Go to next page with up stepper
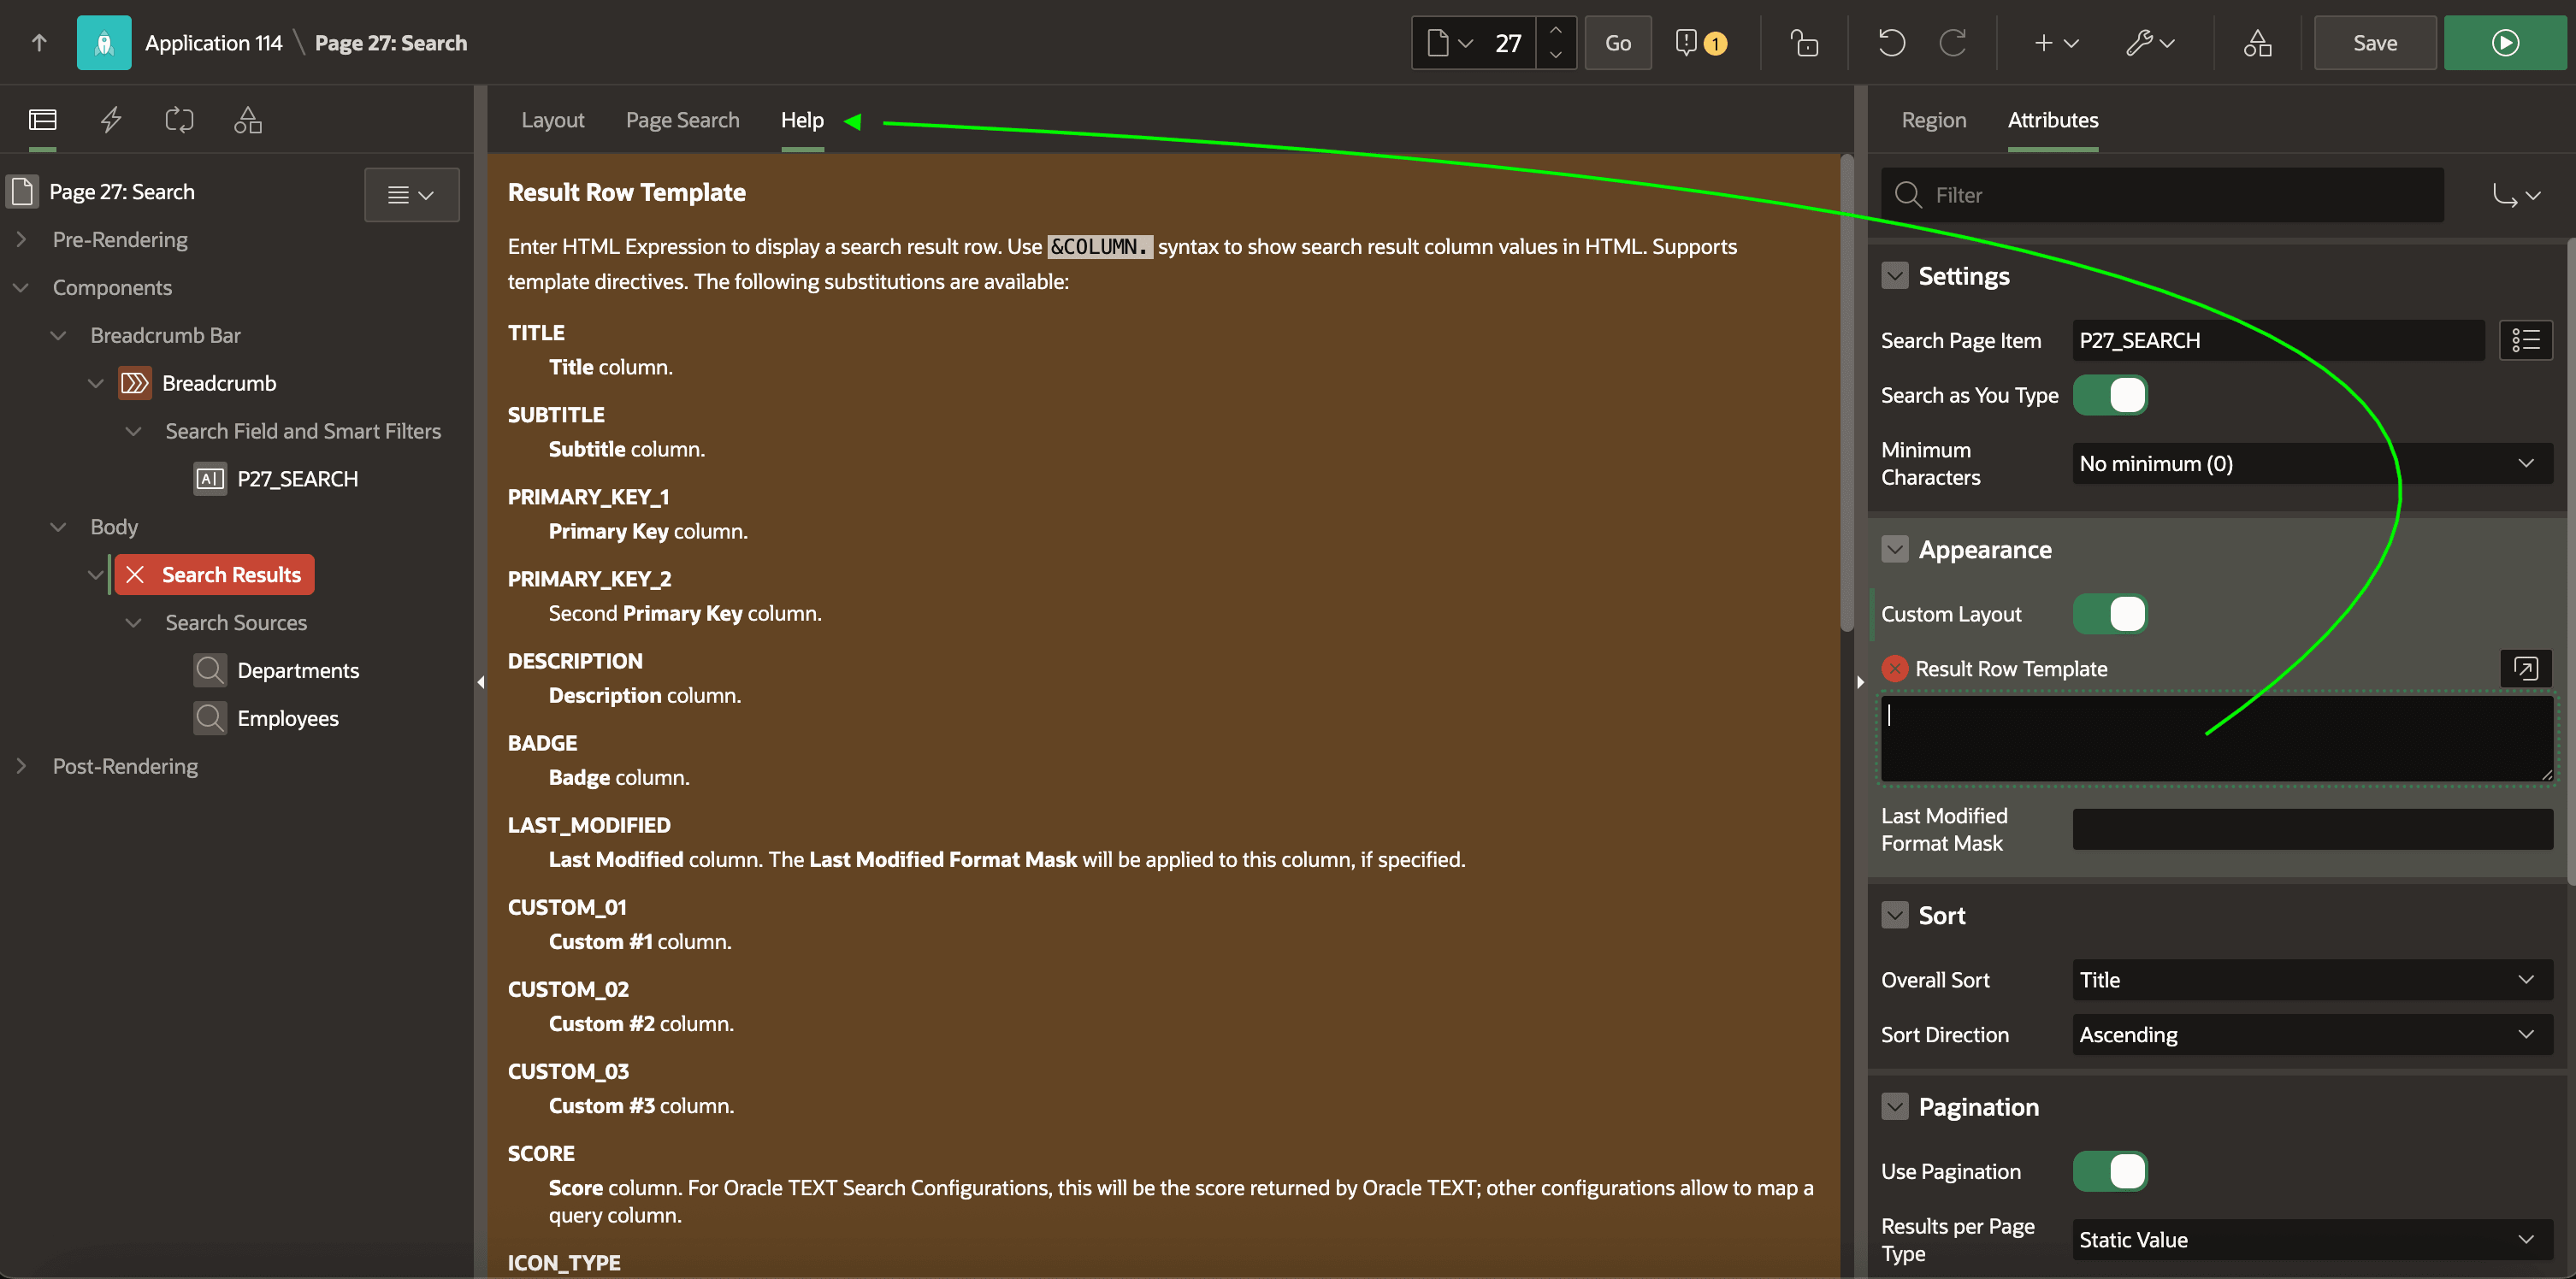The image size is (2576, 1279). pos(1555,31)
